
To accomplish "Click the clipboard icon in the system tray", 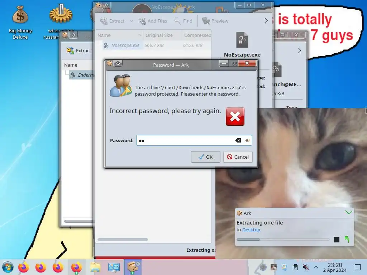I will (295, 267).
